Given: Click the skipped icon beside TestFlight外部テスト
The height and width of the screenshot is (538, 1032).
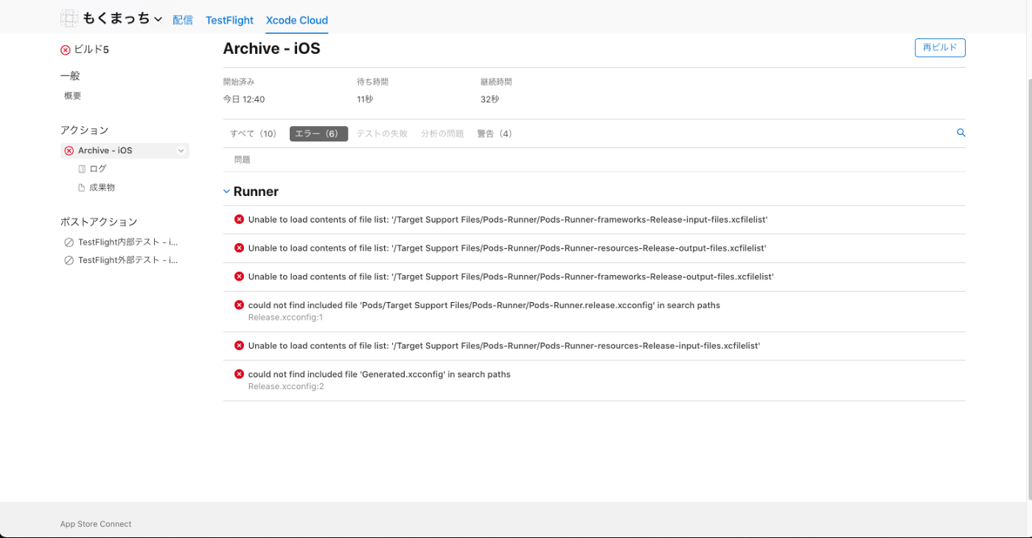Looking at the screenshot, I should click(69, 260).
